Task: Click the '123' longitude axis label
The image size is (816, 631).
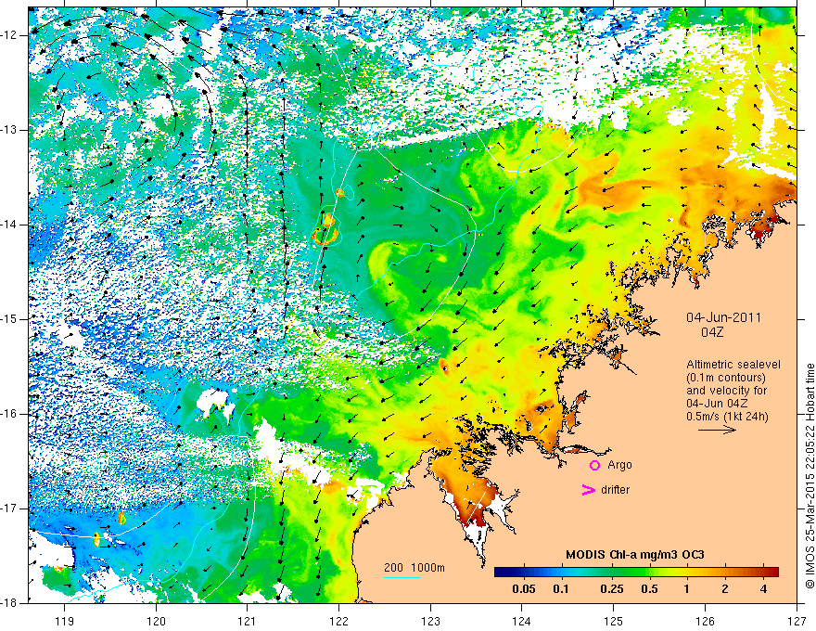Action: [430, 622]
